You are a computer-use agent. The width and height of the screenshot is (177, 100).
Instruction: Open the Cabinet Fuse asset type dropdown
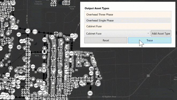click(117, 34)
